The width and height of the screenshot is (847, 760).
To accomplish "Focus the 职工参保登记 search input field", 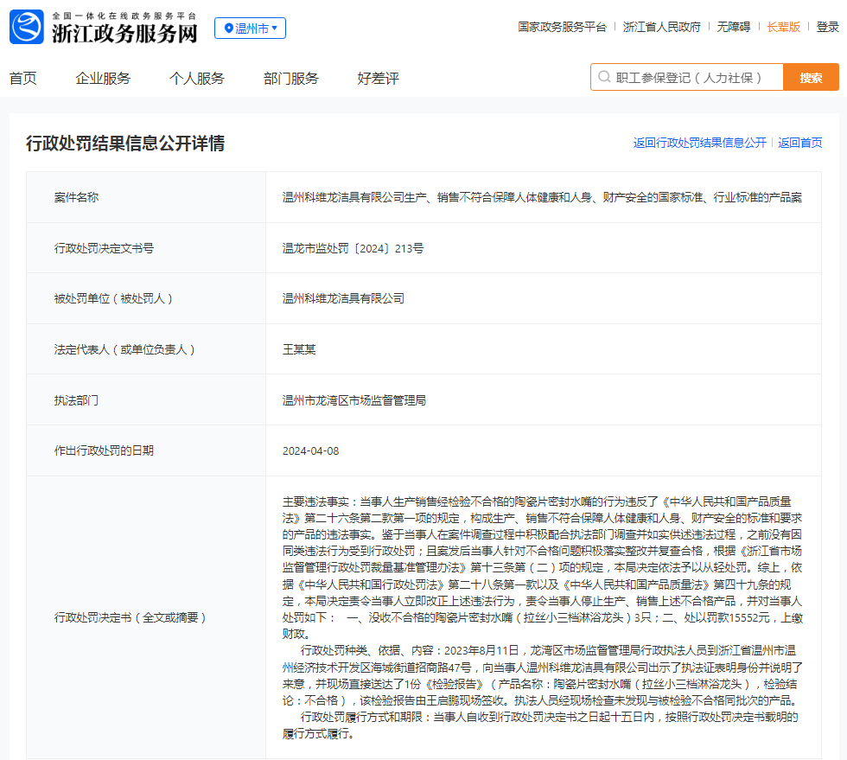I will [687, 77].
